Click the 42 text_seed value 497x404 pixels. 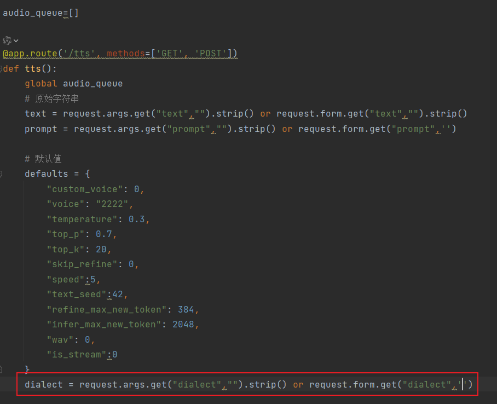[x=118, y=295]
